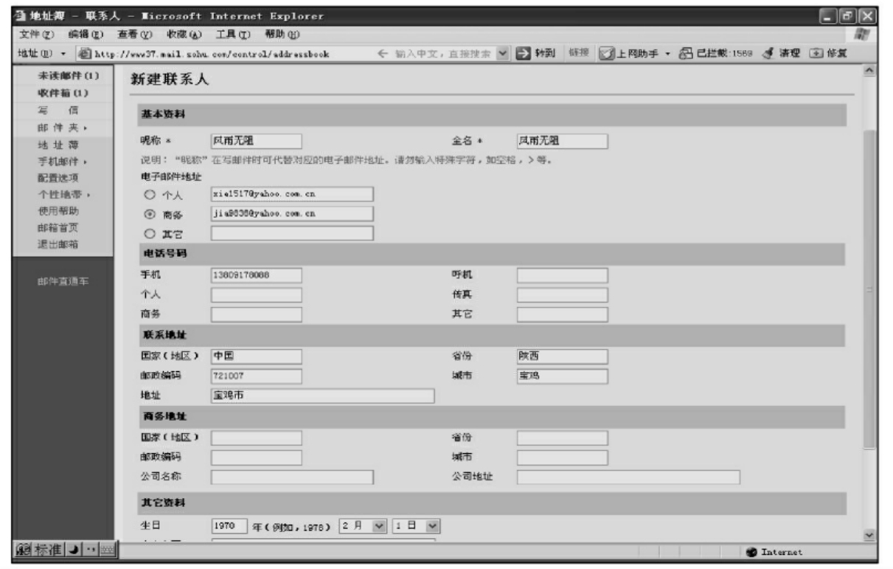The image size is (893, 569).
Task: Click the 城市 field containing 宝鸡
Action: pos(562,376)
